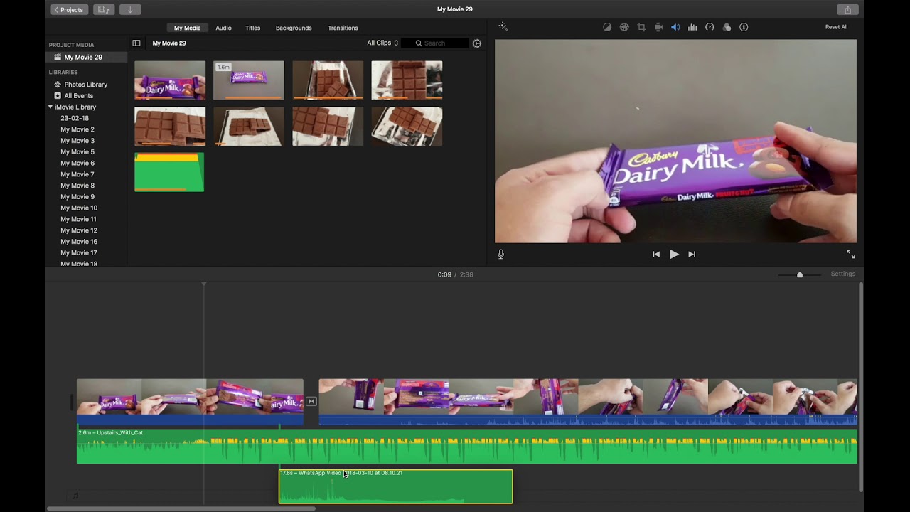Screen dimensions: 910x512
Task: Select My Movie 2 in library
Action: [x=77, y=129]
